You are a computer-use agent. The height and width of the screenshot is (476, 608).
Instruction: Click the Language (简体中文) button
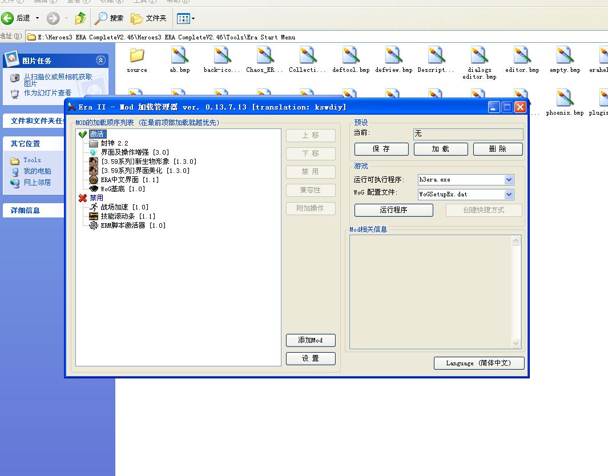[479, 363]
